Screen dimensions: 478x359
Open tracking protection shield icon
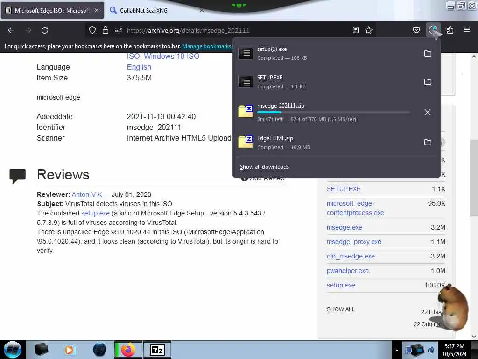coord(92,30)
